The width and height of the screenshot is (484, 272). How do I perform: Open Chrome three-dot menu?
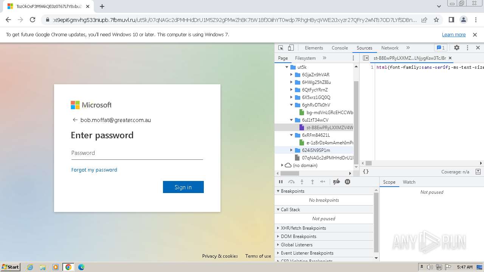tap(475, 20)
